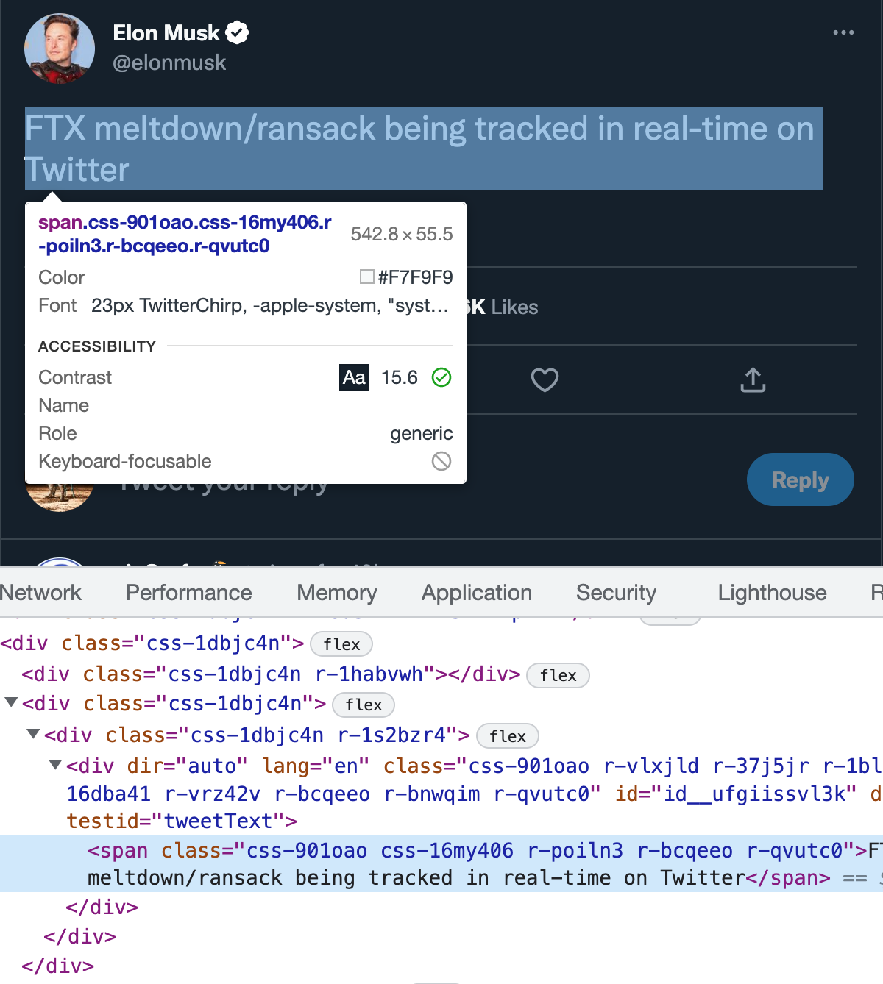This screenshot has height=984, width=883.
Task: Click the share upload icon
Action: coord(753,379)
